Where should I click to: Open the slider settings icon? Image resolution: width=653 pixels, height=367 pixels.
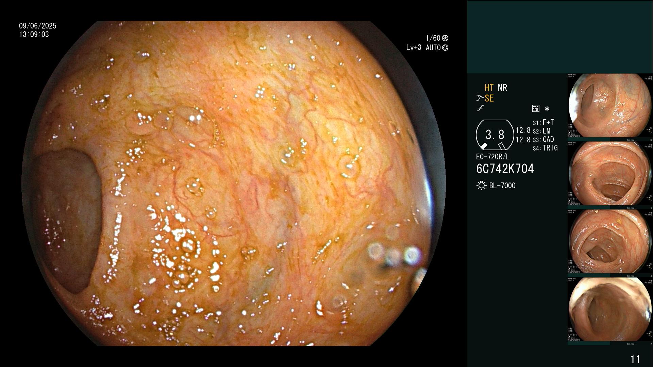click(x=536, y=109)
